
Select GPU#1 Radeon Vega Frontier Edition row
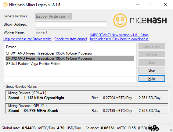pyautogui.click(x=70, y=64)
